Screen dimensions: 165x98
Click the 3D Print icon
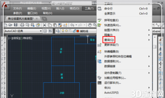(38, 25)
